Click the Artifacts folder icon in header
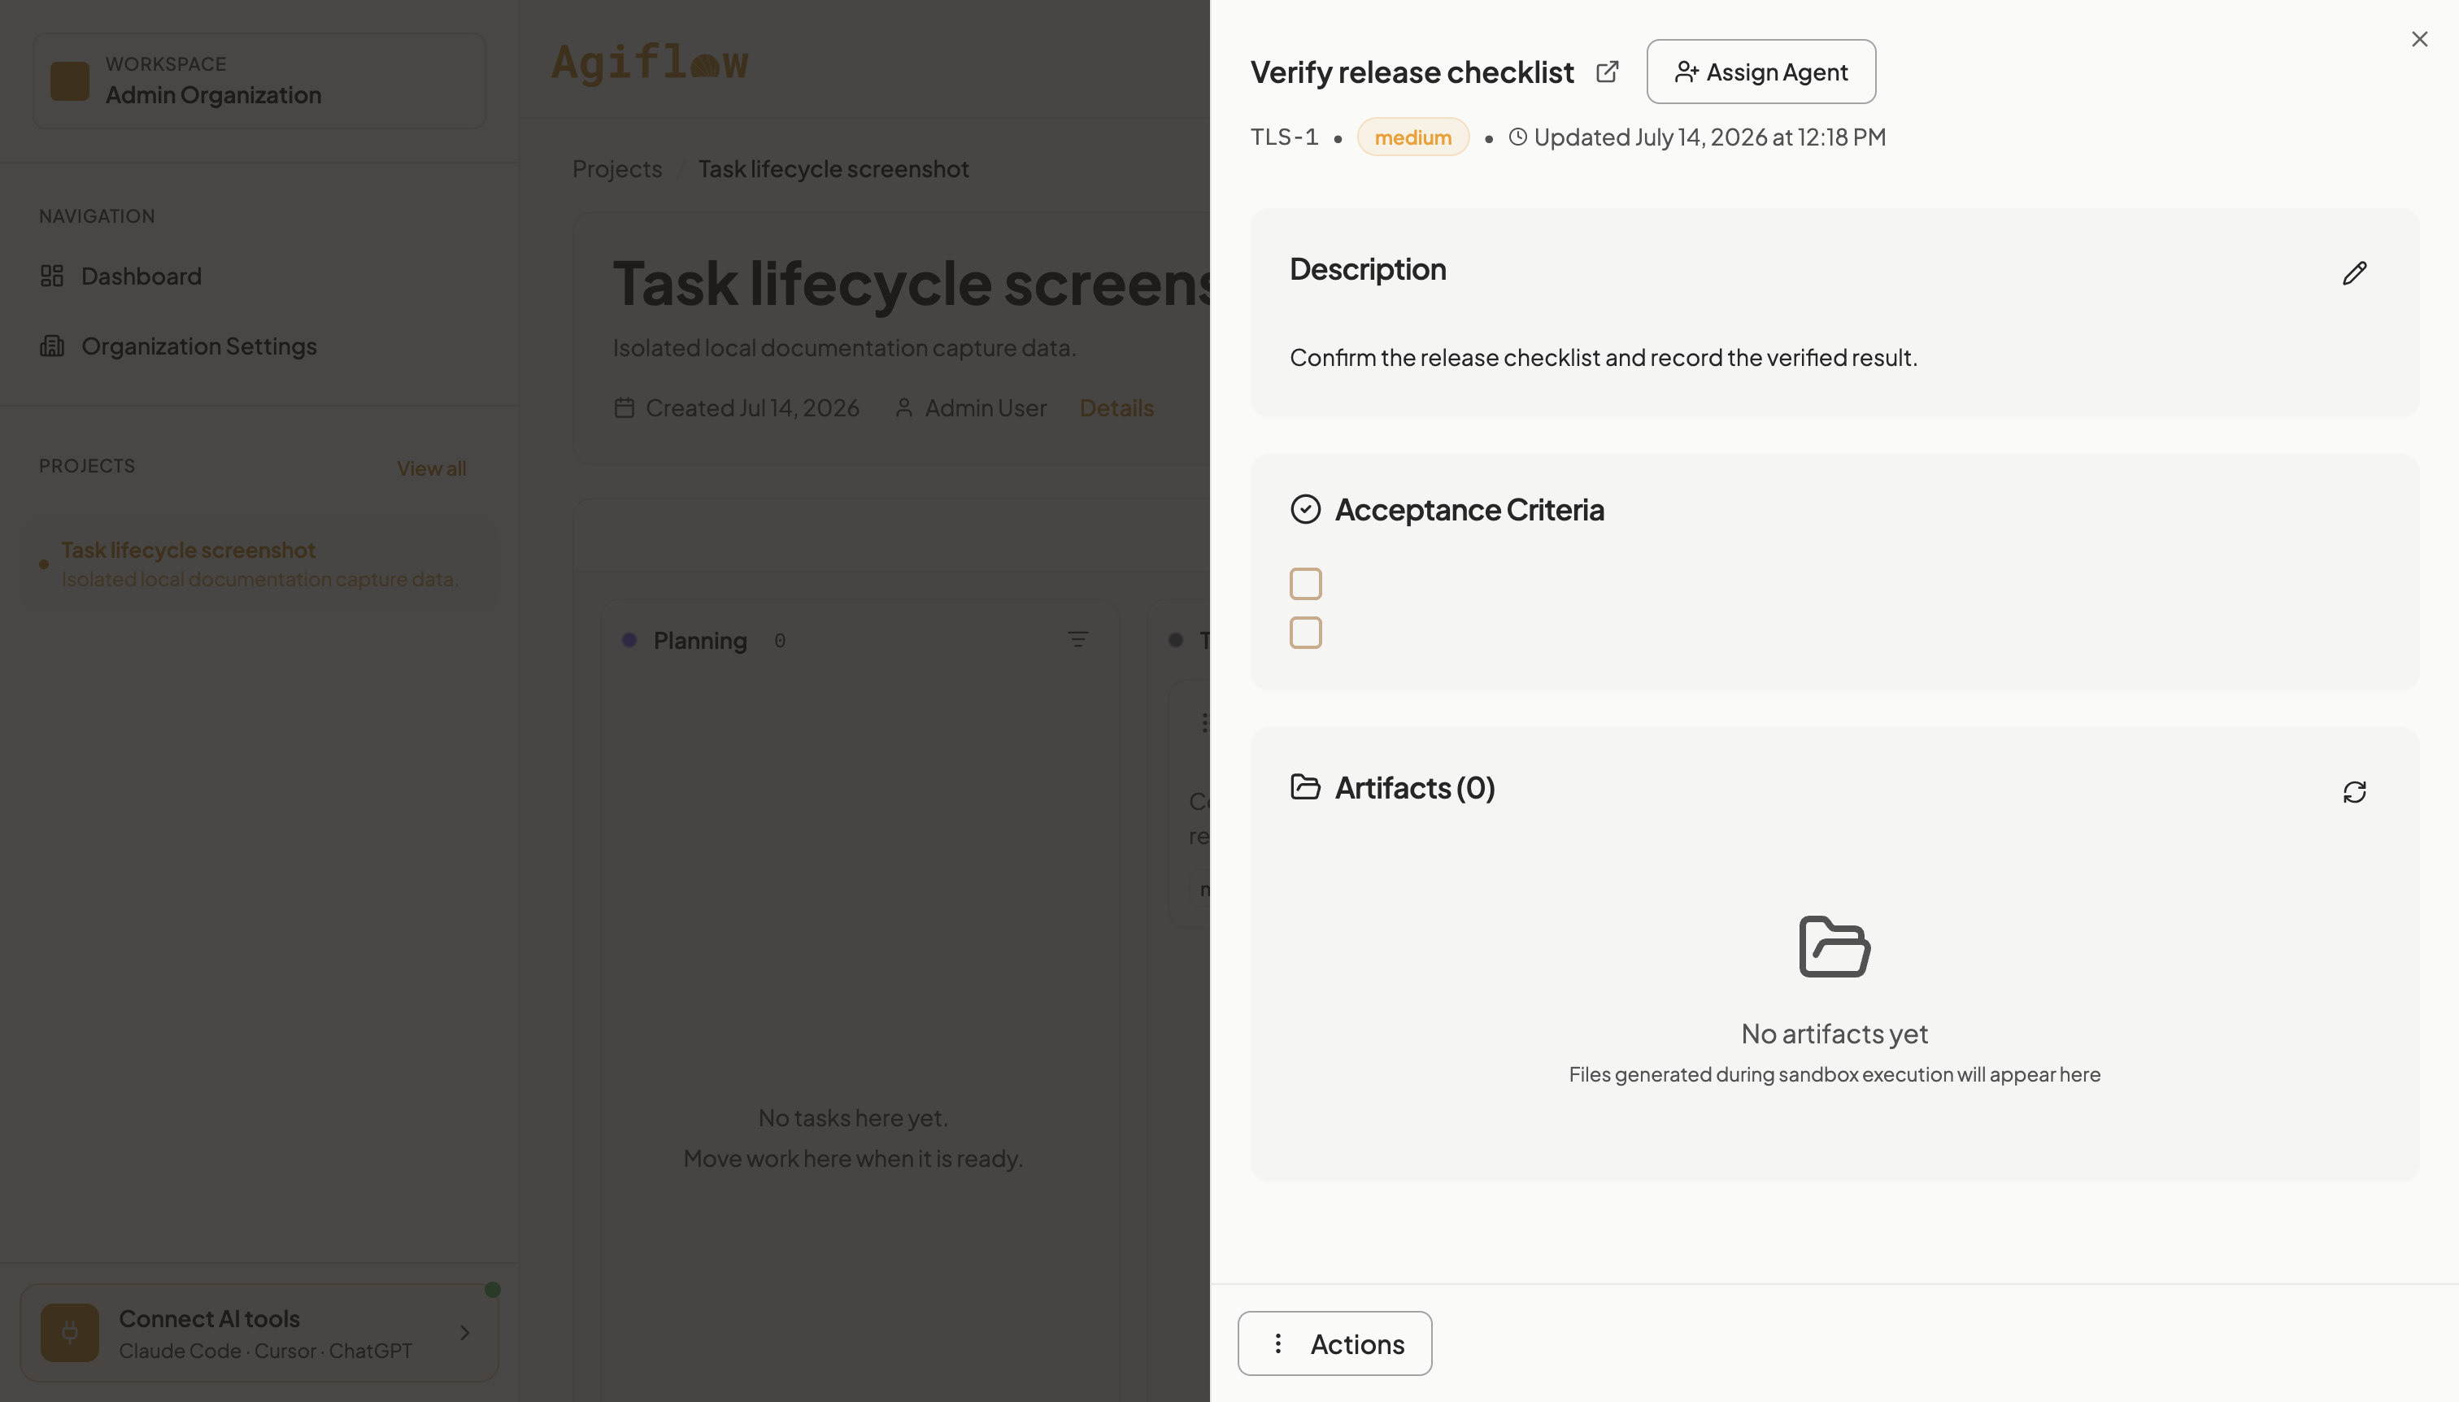This screenshot has height=1402, width=2459. (x=1306, y=786)
